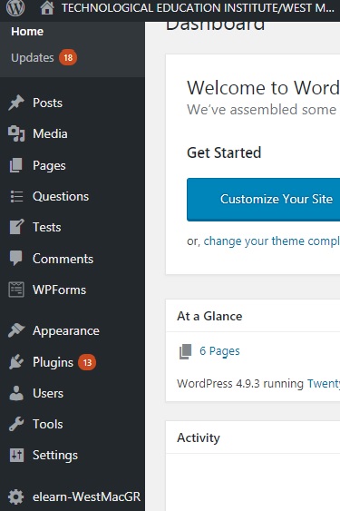This screenshot has width=340, height=511.
Task: Open the 6 Pages link
Action: tap(219, 351)
